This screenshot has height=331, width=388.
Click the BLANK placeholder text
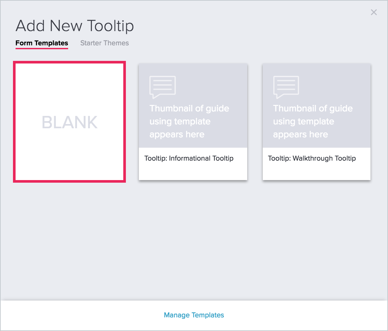(69, 122)
